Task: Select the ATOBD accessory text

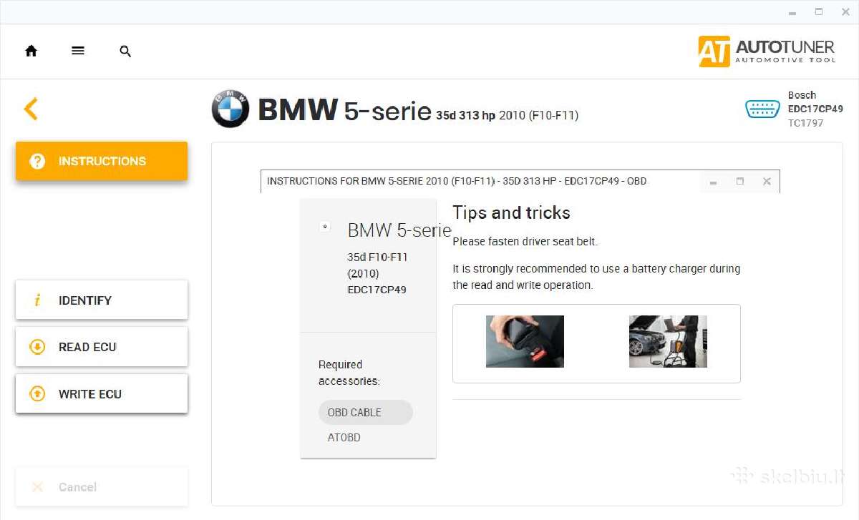Action: (344, 438)
